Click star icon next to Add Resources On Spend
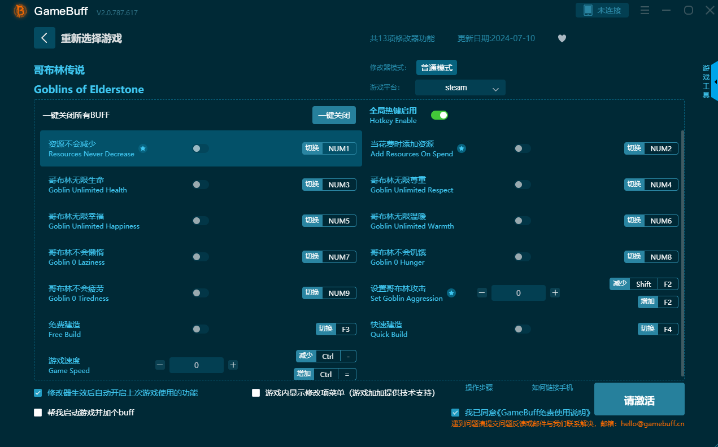Viewport: 718px width, 447px height. (x=462, y=148)
